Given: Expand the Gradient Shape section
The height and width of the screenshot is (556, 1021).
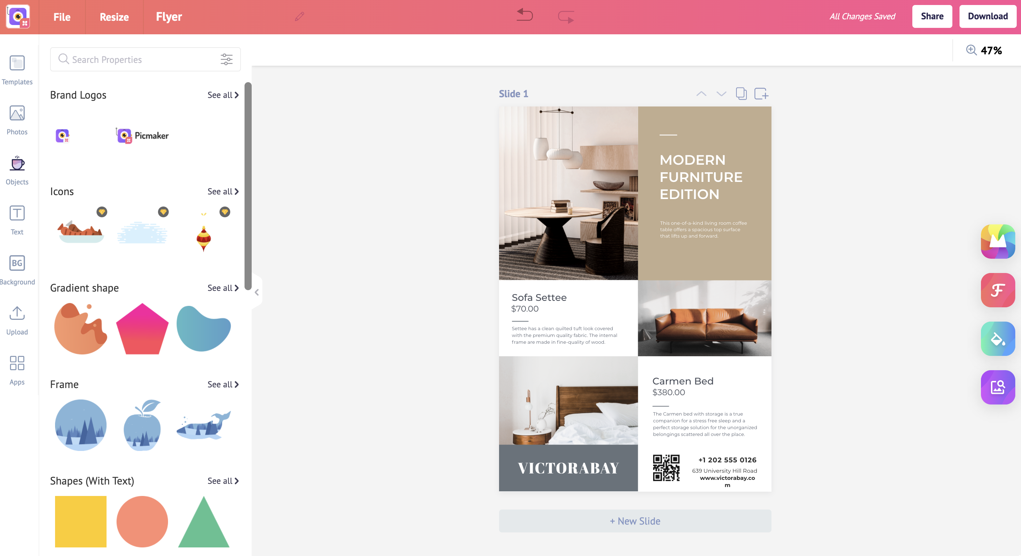Looking at the screenshot, I should pos(223,288).
